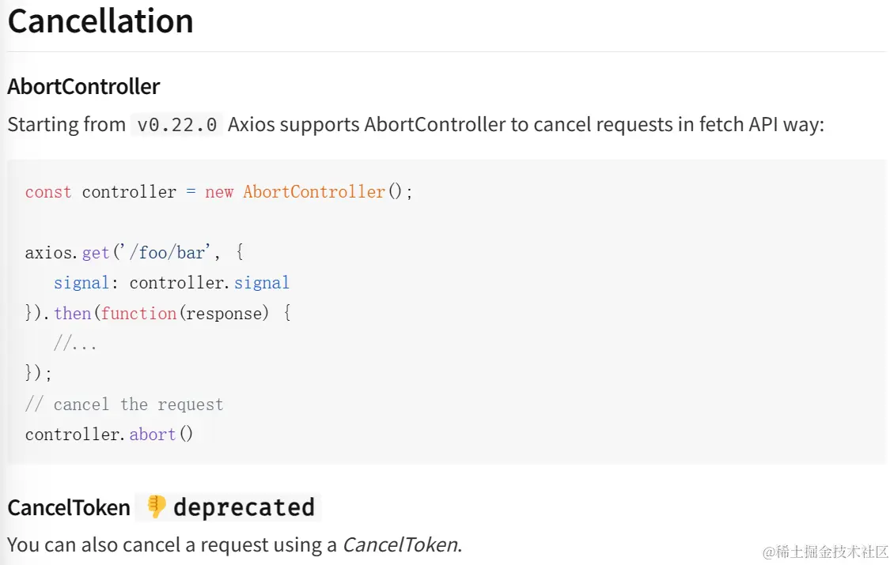Click the abort method call in the code
The height and width of the screenshot is (565, 894).
click(x=153, y=435)
